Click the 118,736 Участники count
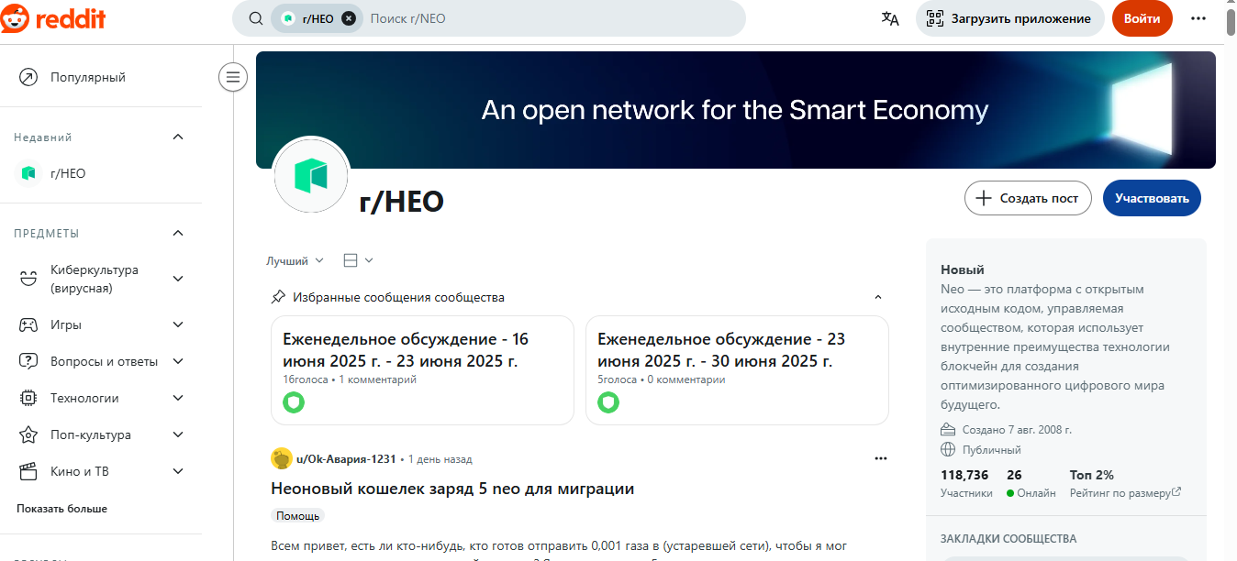 pyautogui.click(x=966, y=483)
